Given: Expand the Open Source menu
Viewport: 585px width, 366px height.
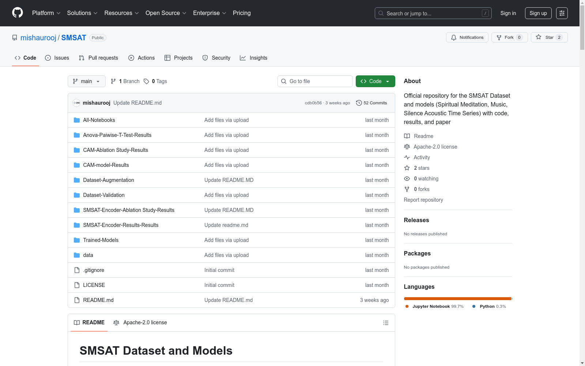Looking at the screenshot, I should pos(166,13).
